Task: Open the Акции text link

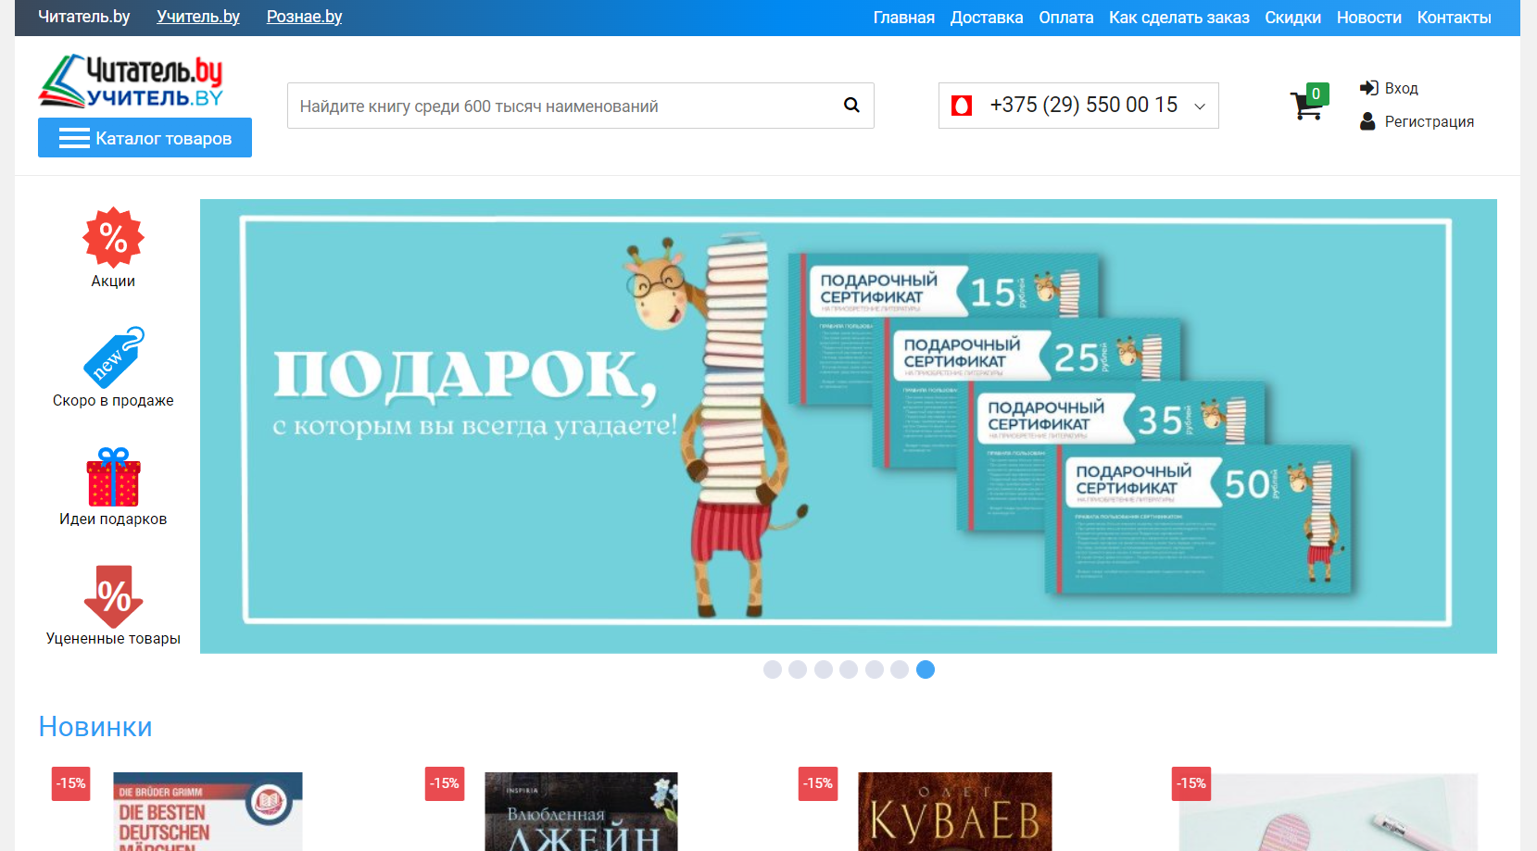Action: (x=113, y=281)
